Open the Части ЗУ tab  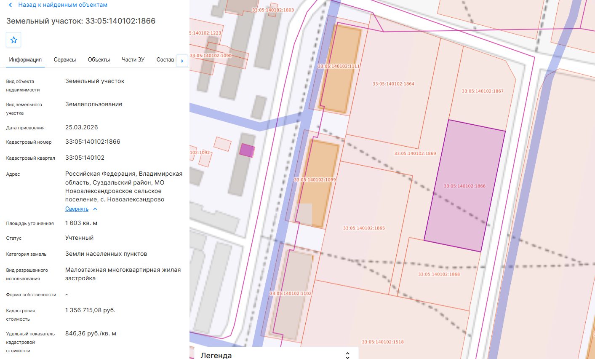click(133, 60)
